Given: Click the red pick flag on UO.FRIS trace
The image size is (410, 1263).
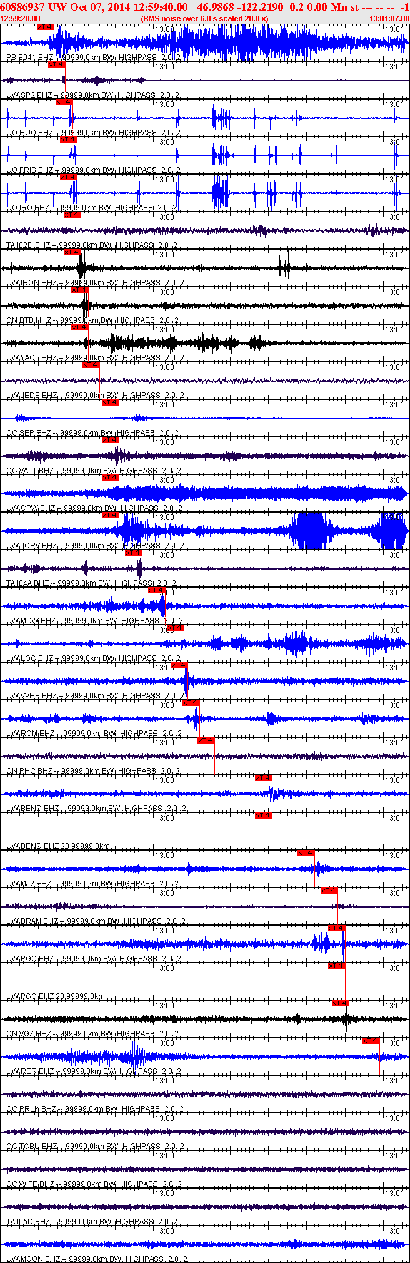Looking at the screenshot, I should pos(68,140).
